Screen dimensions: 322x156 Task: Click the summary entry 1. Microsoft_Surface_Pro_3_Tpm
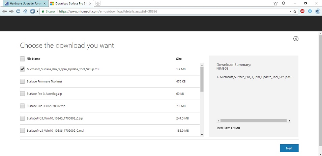tap(254, 77)
